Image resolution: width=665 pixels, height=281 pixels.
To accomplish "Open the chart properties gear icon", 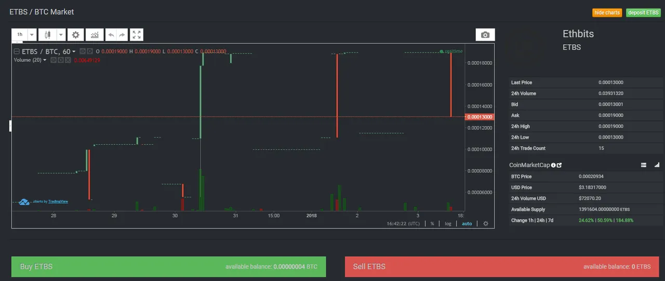I will (x=76, y=35).
